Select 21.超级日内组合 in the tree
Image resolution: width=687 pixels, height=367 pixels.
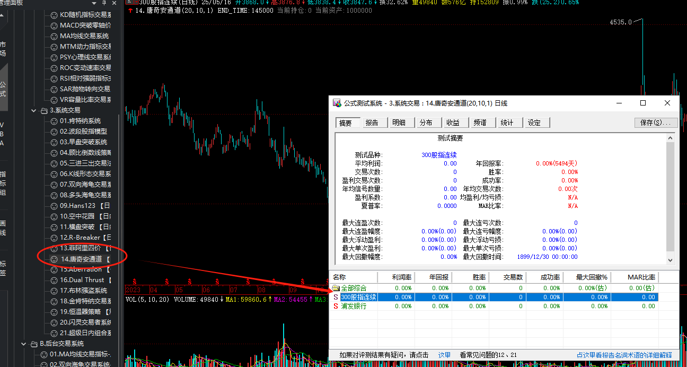point(85,333)
